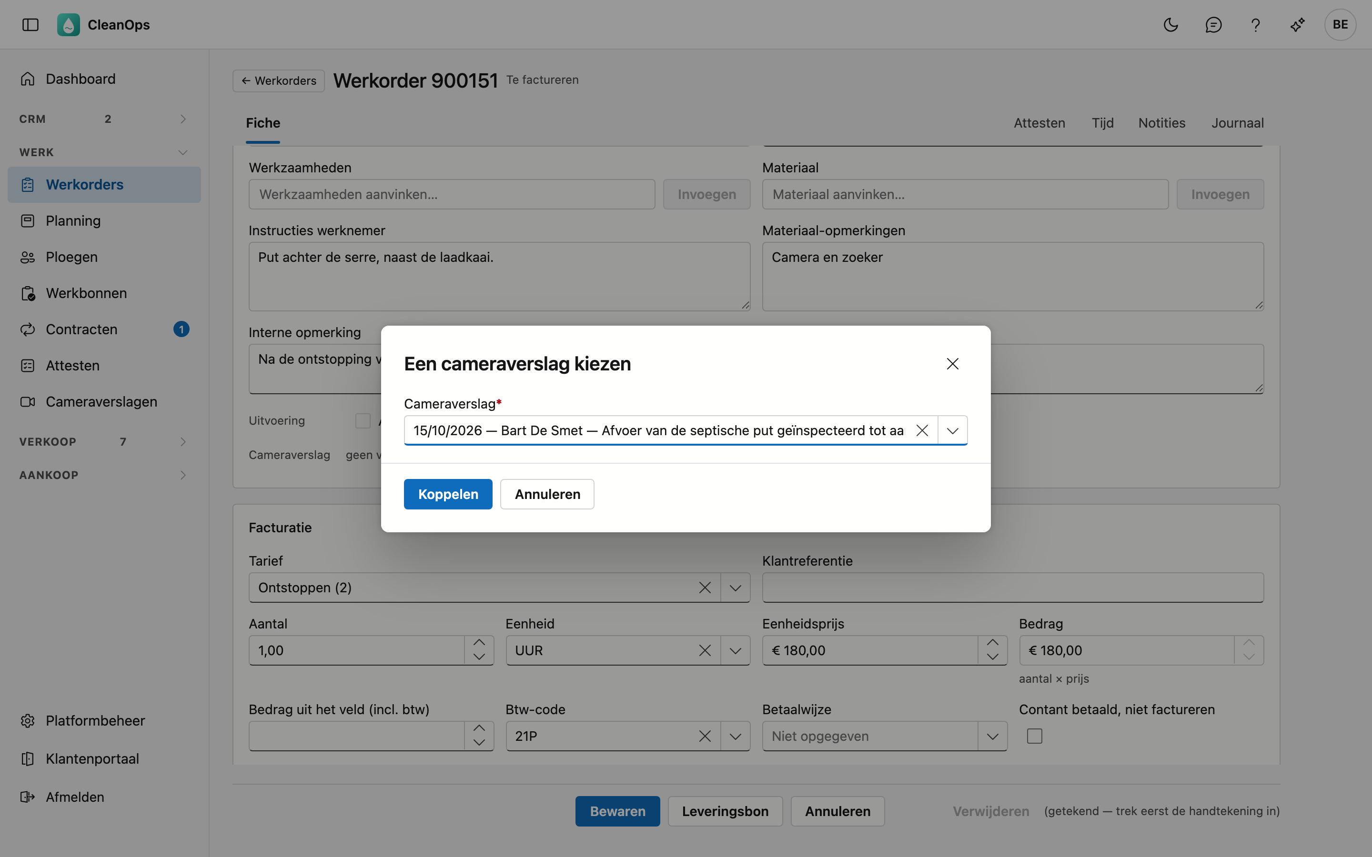Image resolution: width=1372 pixels, height=857 pixels.
Task: Go back via Werkorders button
Action: (x=278, y=80)
